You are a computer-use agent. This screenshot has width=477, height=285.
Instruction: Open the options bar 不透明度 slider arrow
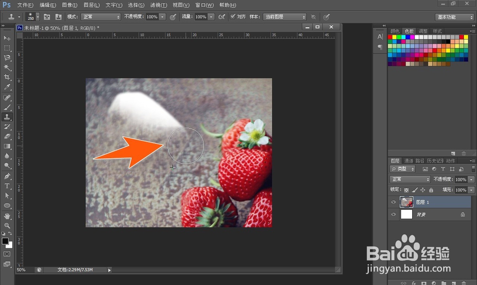pos(163,17)
